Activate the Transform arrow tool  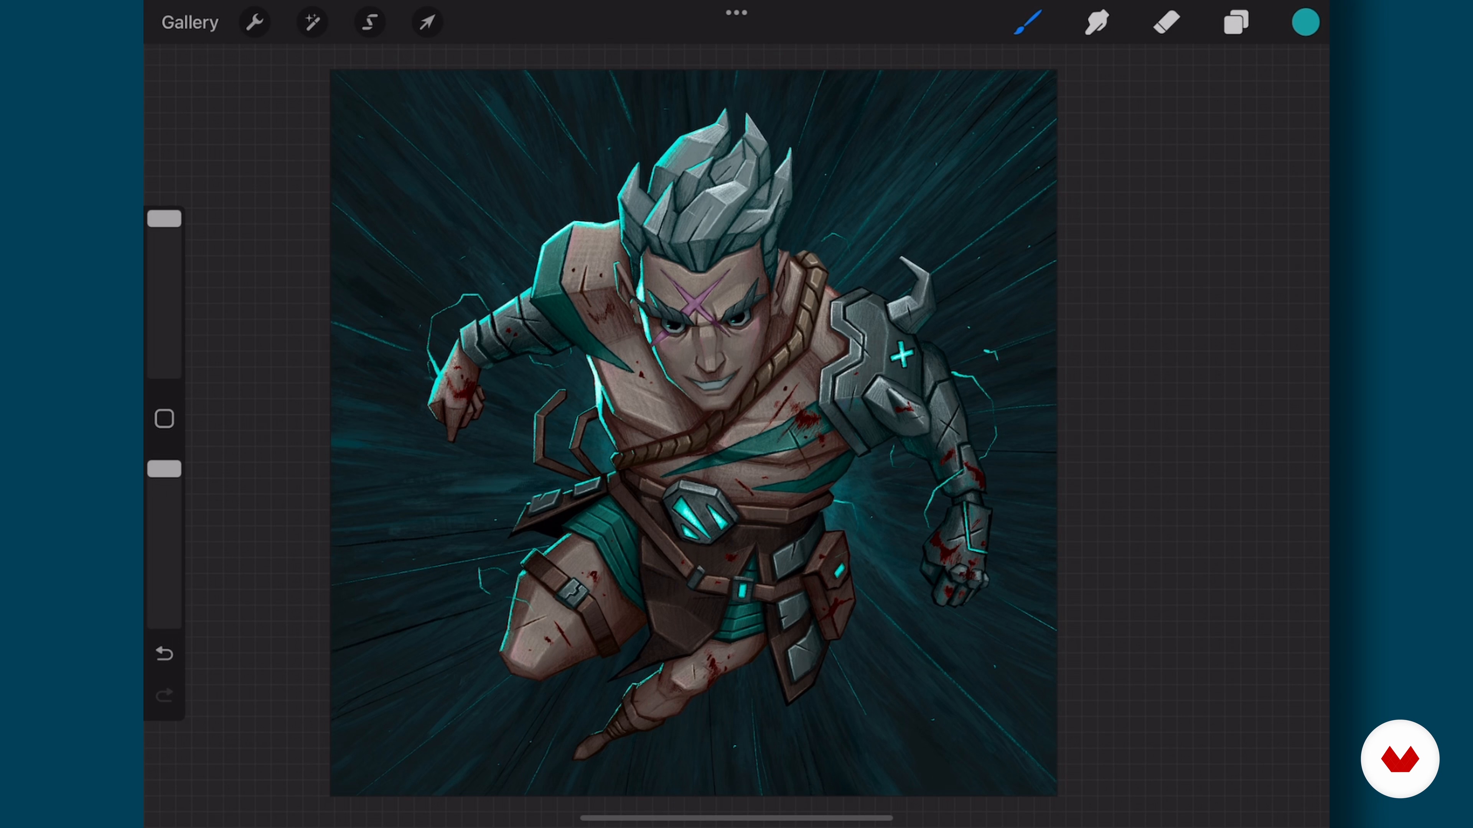click(427, 23)
